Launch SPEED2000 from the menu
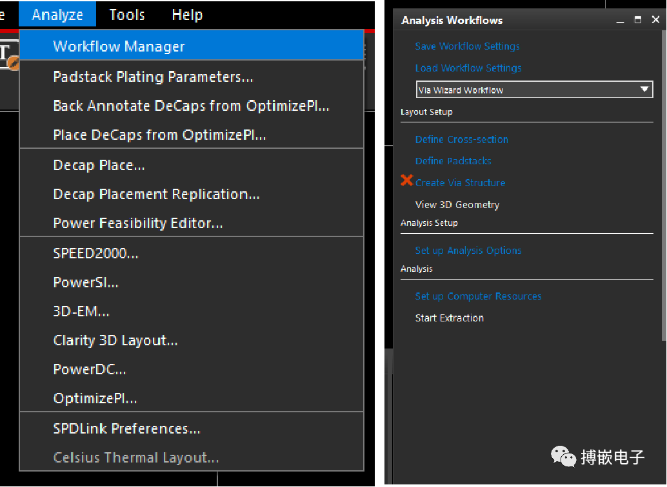This screenshot has height=487, width=667. point(192,253)
